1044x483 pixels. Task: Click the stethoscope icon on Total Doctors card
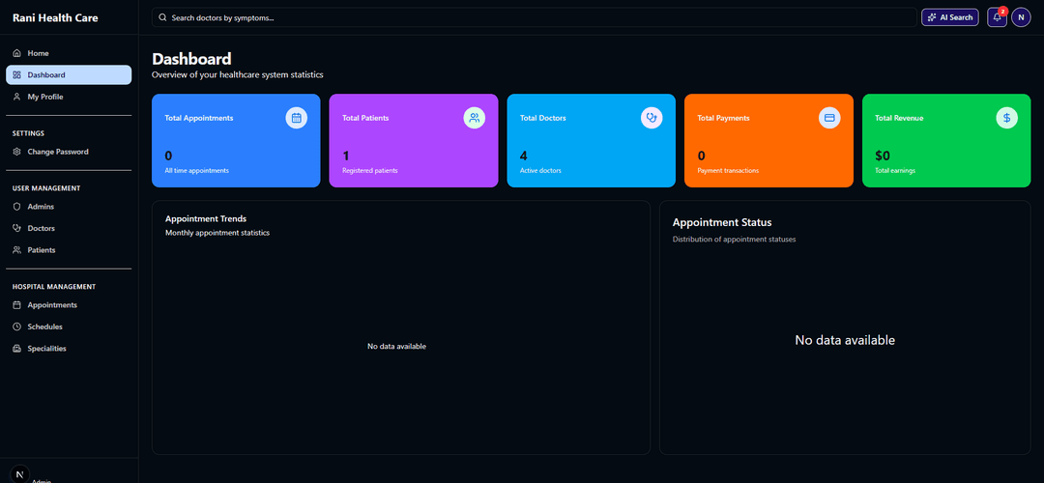pos(652,118)
